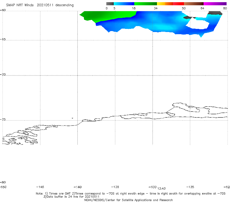Select the green segment of the color bar

[x=145, y=4]
